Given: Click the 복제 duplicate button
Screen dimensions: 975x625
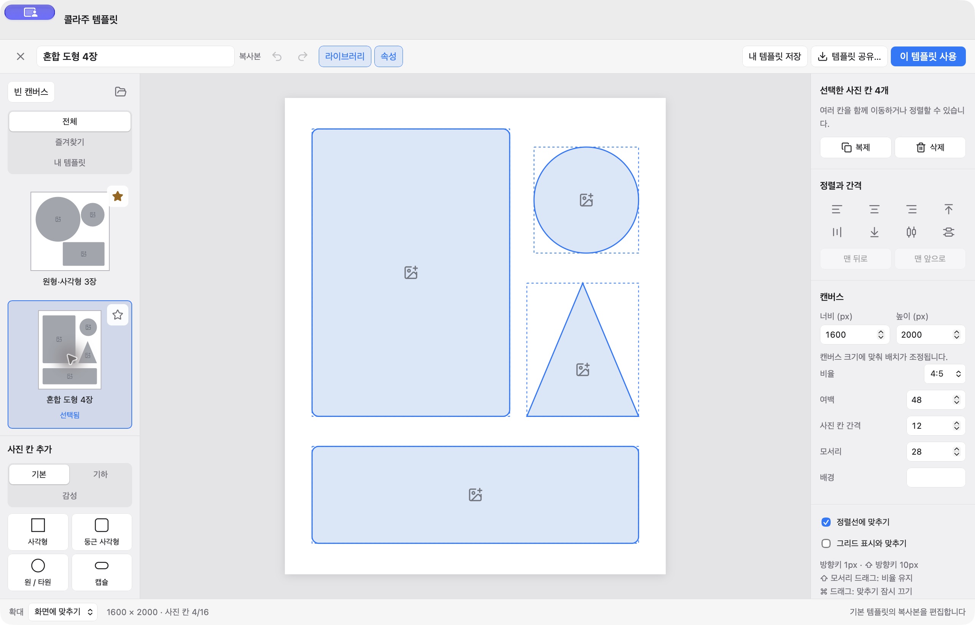Looking at the screenshot, I should (855, 147).
